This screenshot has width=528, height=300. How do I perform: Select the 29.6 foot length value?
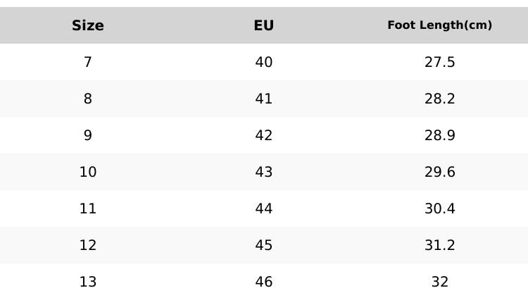click(439, 172)
